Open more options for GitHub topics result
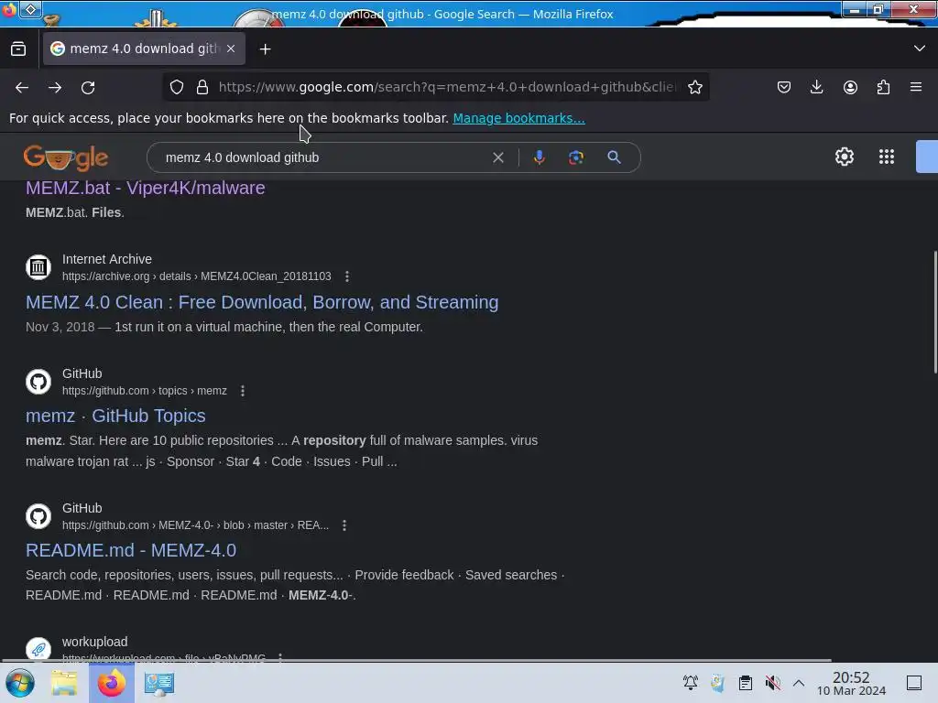938x703 pixels. [x=242, y=390]
